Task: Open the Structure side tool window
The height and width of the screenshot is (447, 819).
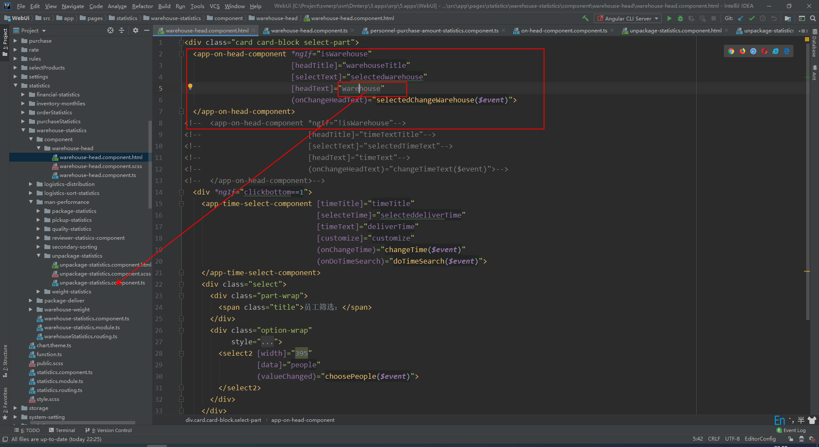Action: (5, 361)
